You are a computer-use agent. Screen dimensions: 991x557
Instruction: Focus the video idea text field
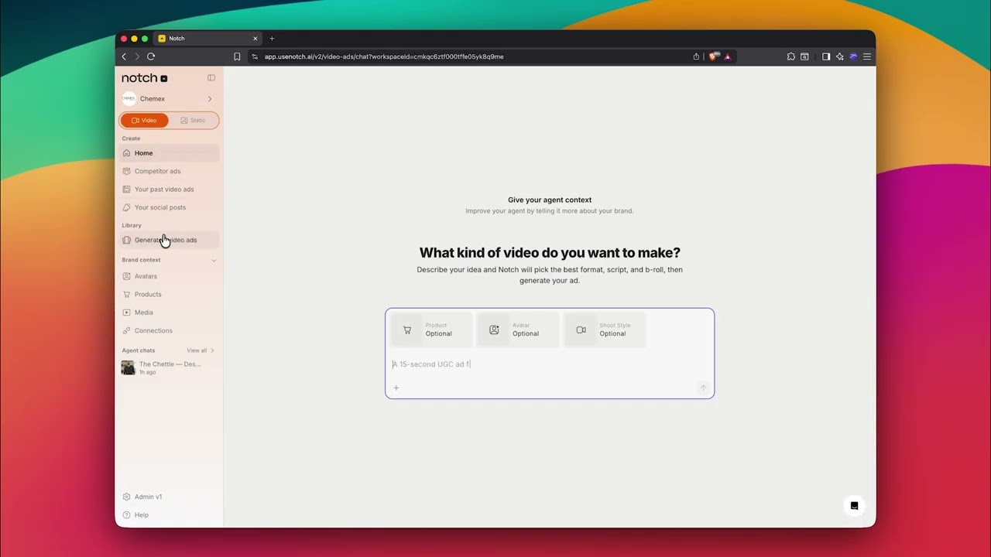coord(550,364)
